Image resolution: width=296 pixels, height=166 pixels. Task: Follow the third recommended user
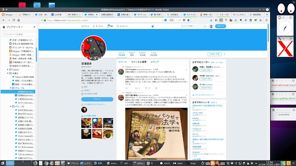coord(206,88)
